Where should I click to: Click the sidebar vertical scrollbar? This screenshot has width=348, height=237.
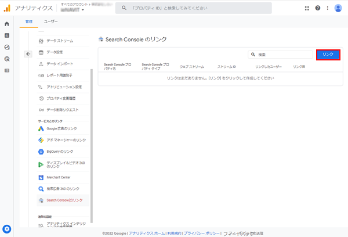point(92,146)
